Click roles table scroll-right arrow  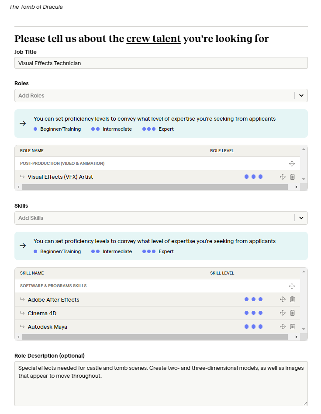point(297,187)
